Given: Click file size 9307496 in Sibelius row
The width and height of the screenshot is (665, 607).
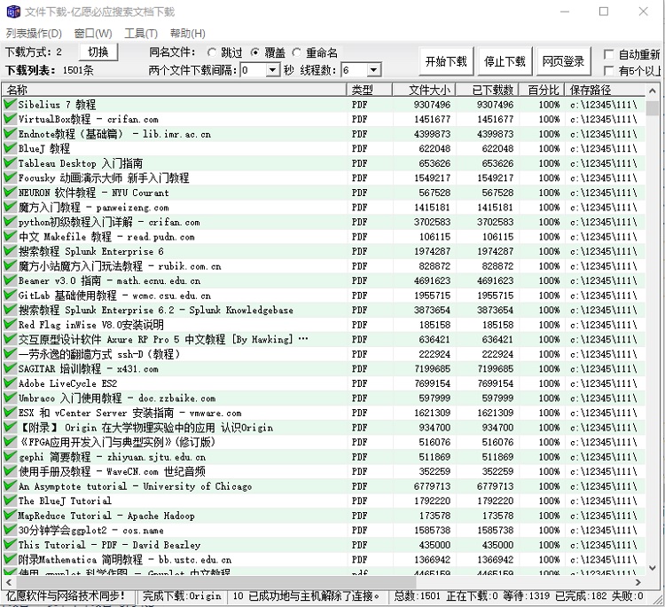Looking at the screenshot, I should (432, 104).
